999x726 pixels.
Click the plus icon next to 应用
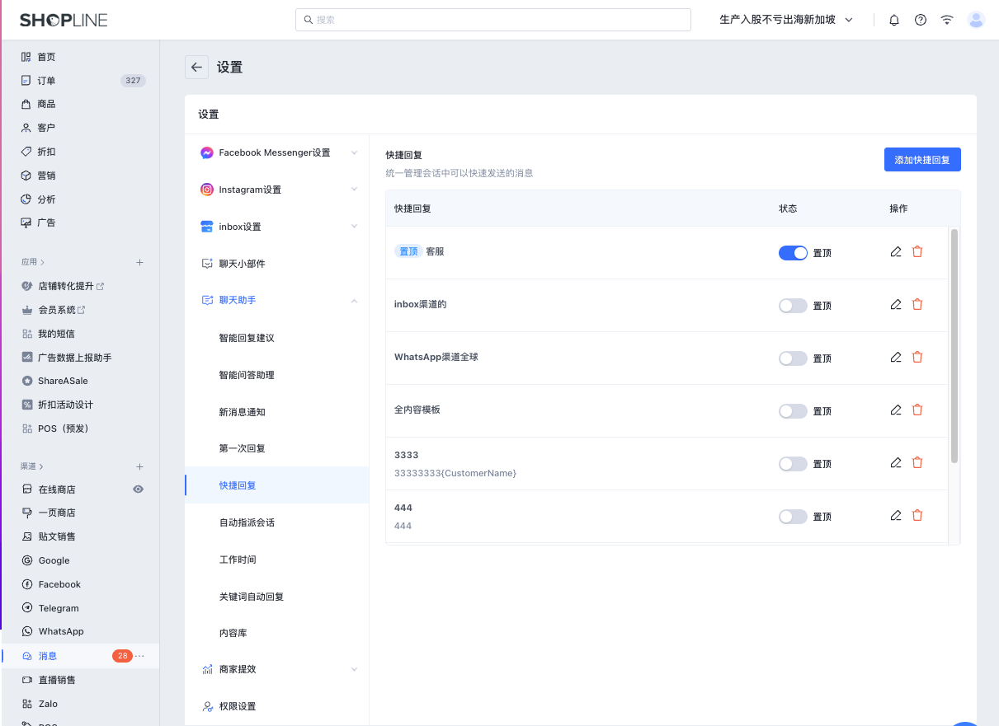coord(139,262)
